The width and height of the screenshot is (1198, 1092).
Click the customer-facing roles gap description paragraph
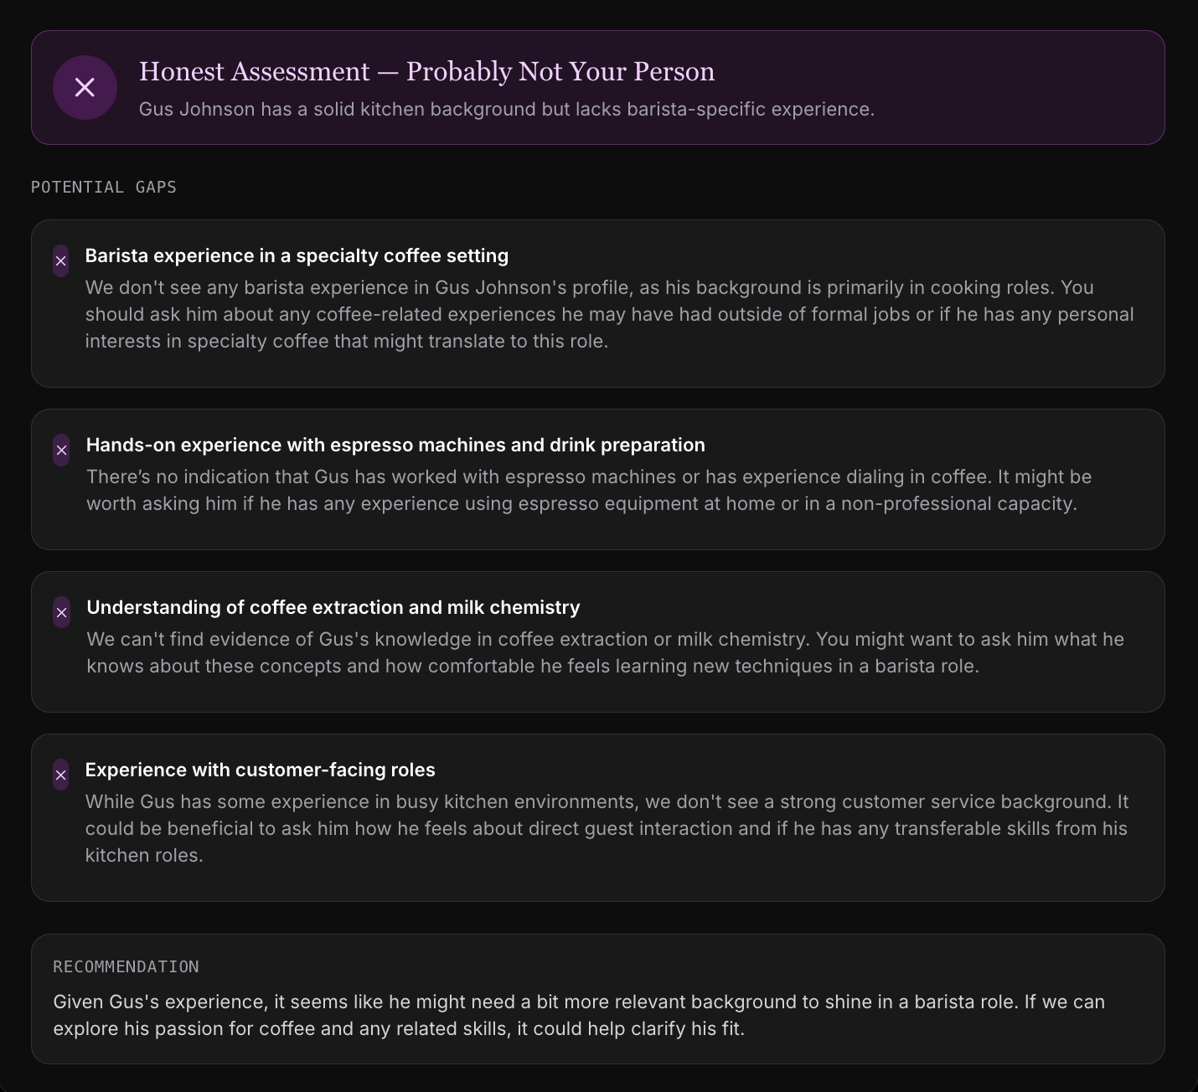pyautogui.click(x=607, y=828)
